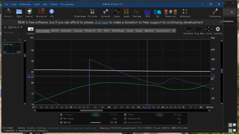Open Pro upgrades menu
The width and height of the screenshot is (239, 134).
[x=67, y=4]
